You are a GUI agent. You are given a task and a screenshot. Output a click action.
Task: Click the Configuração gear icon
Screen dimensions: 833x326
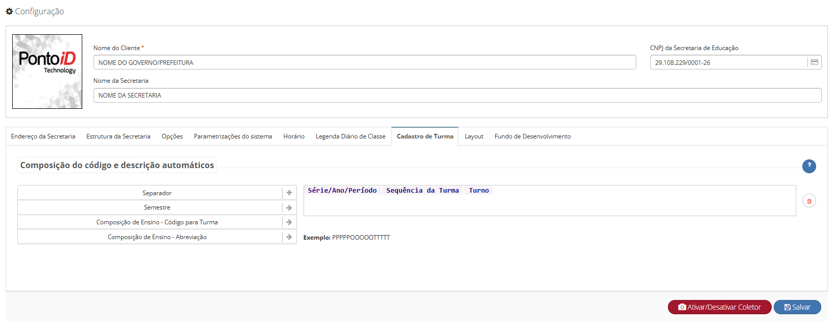[x=9, y=11]
